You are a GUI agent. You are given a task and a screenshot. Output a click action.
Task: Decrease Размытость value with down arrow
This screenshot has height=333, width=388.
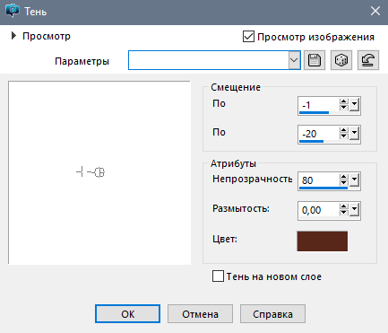[344, 213]
